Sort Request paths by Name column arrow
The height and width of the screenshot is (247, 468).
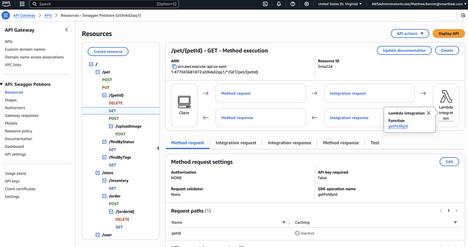pyautogui.click(x=283, y=222)
